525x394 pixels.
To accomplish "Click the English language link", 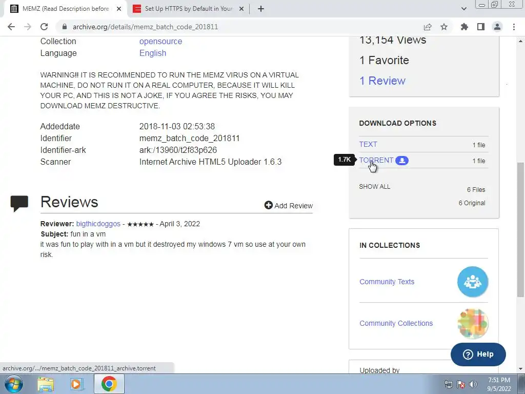I will pos(153,53).
